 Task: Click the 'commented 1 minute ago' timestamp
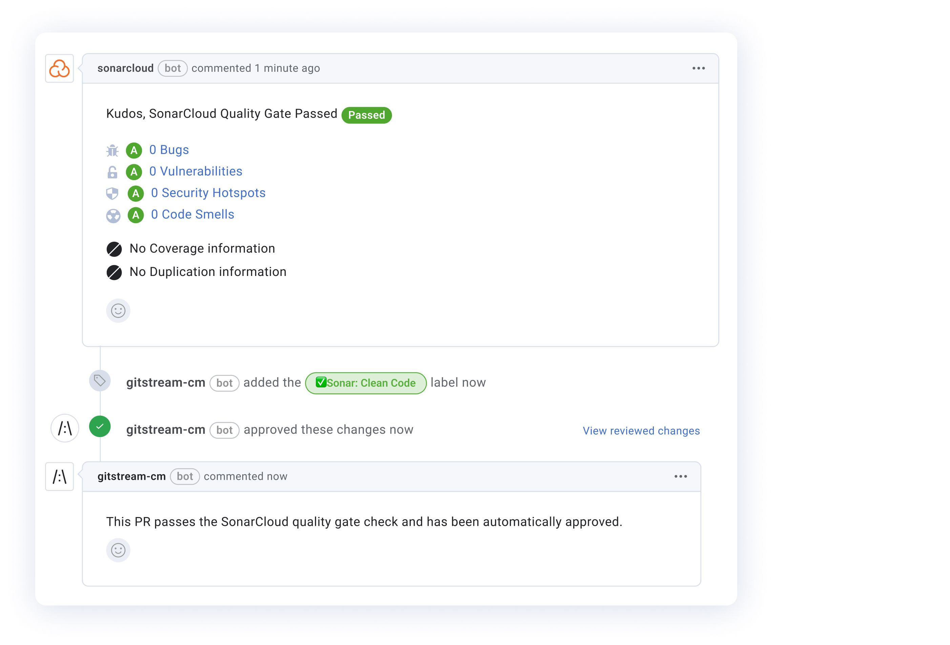pyautogui.click(x=255, y=68)
